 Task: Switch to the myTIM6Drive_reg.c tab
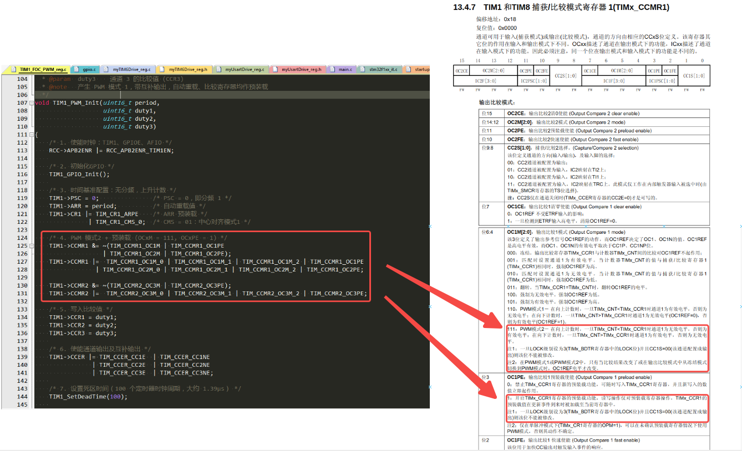tap(128, 70)
